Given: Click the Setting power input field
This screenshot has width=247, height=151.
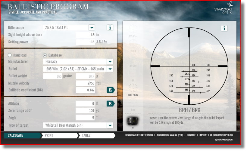Looking at the screenshot, I should tap(85, 42).
